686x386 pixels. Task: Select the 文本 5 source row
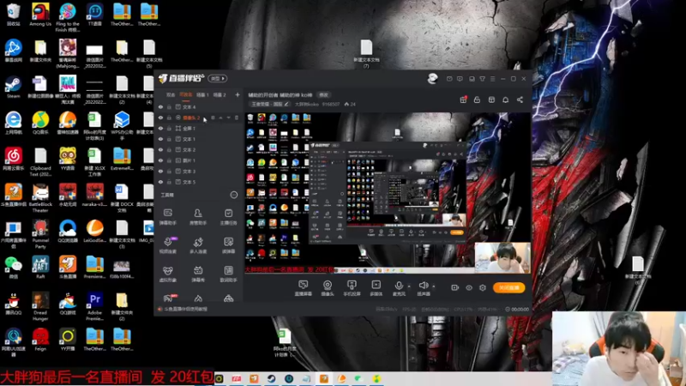[198, 182]
